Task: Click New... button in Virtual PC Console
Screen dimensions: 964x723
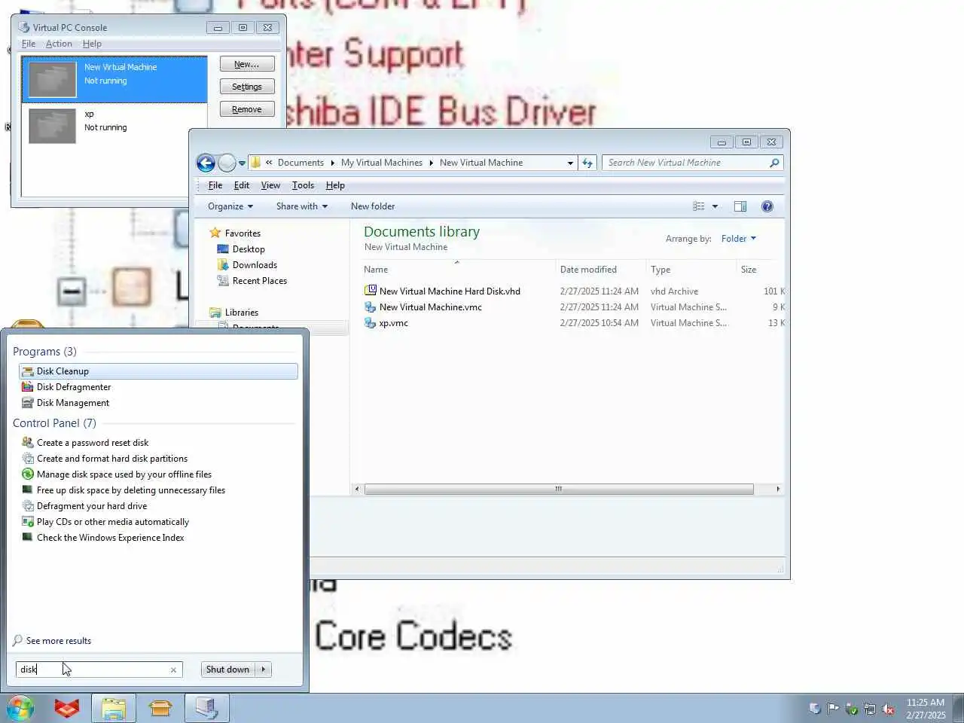Action: click(x=247, y=64)
